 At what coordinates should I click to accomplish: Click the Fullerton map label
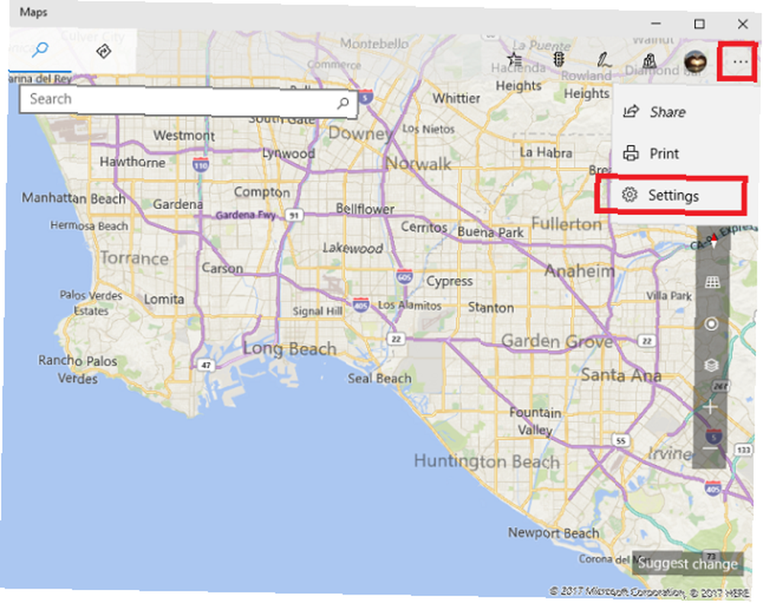566,224
